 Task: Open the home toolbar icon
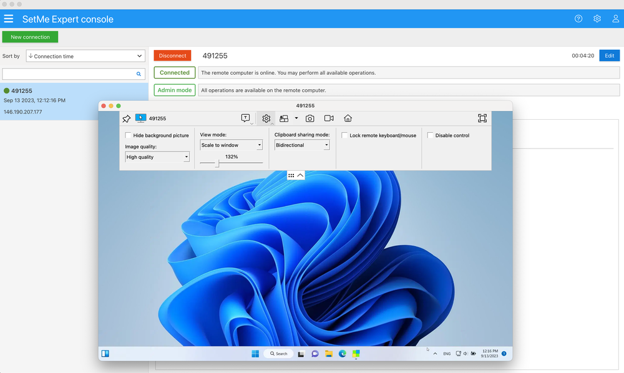pyautogui.click(x=347, y=118)
